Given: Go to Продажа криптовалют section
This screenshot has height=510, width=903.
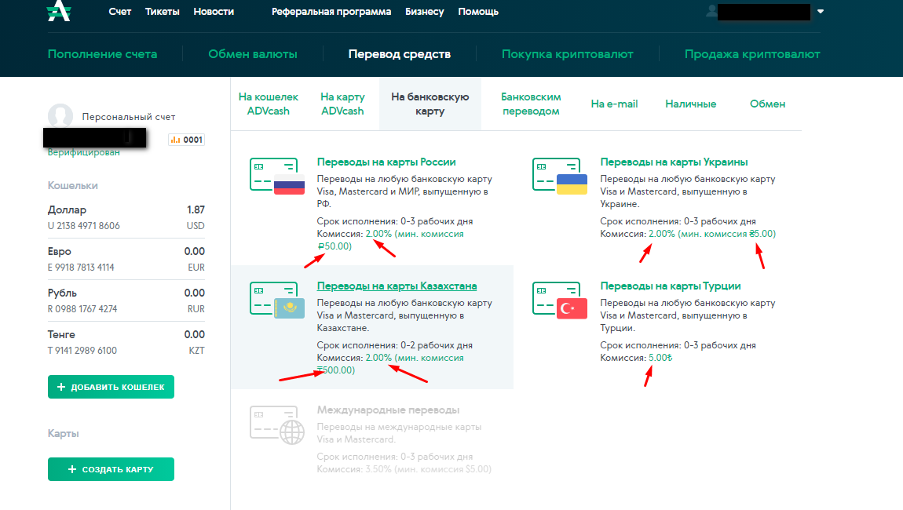Looking at the screenshot, I should pos(752,54).
